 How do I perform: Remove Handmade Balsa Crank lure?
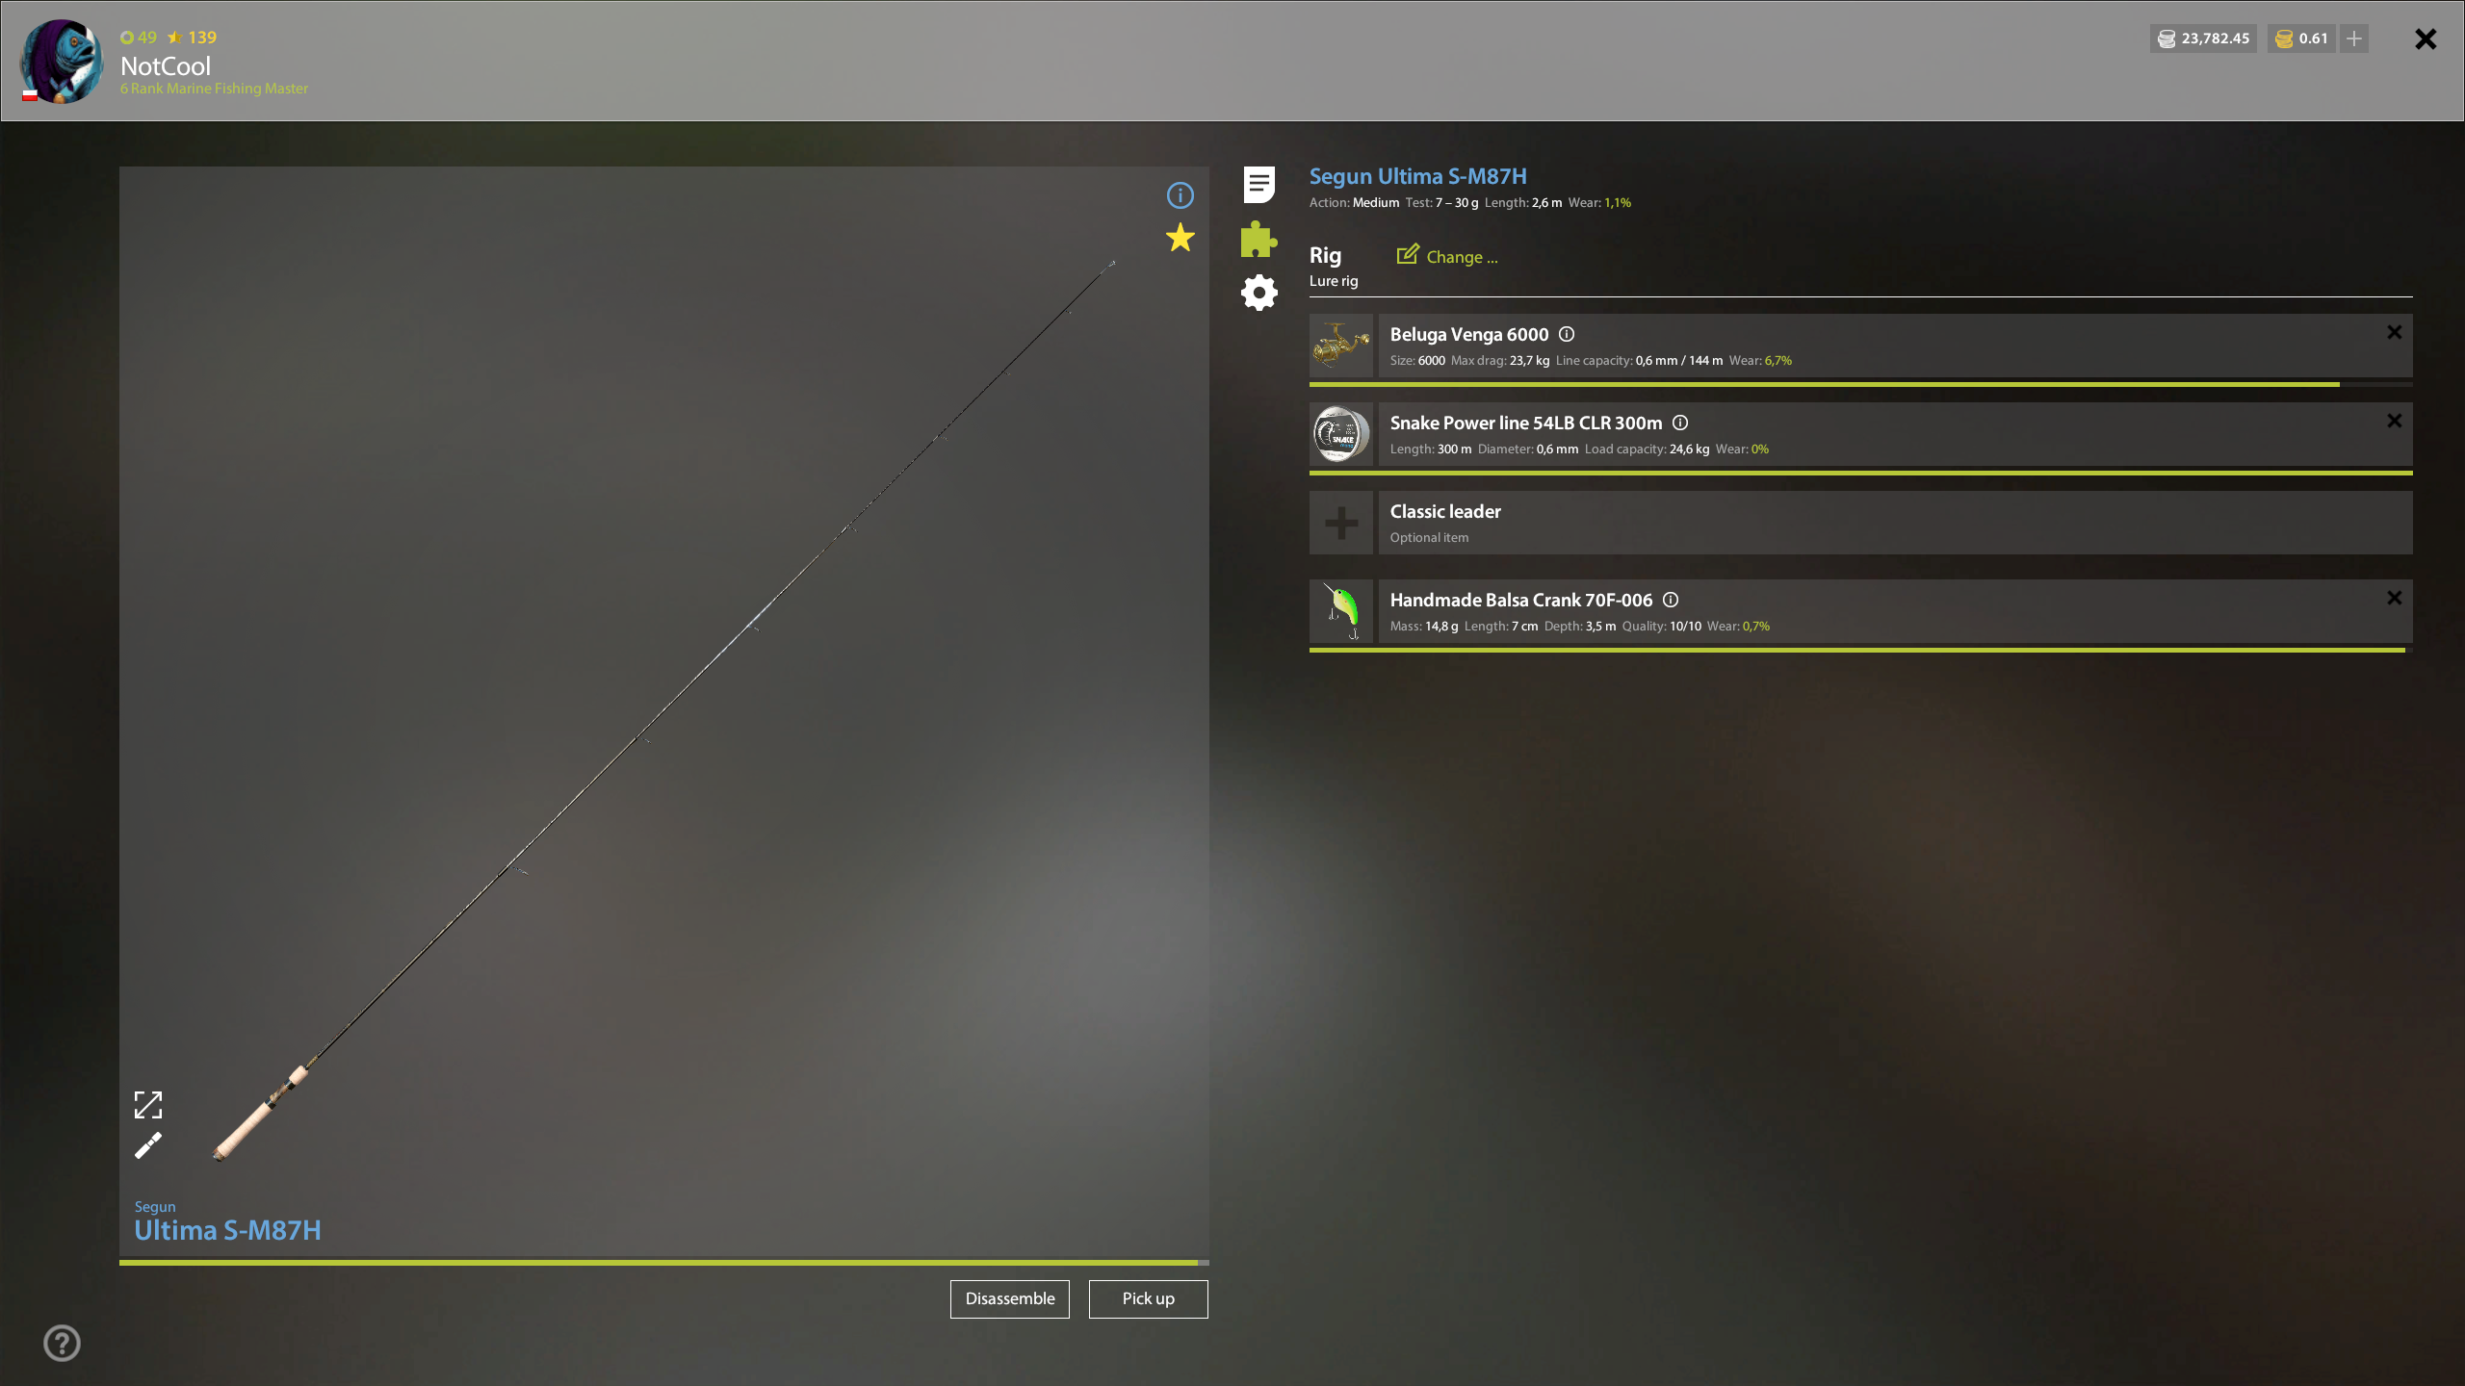(2394, 598)
